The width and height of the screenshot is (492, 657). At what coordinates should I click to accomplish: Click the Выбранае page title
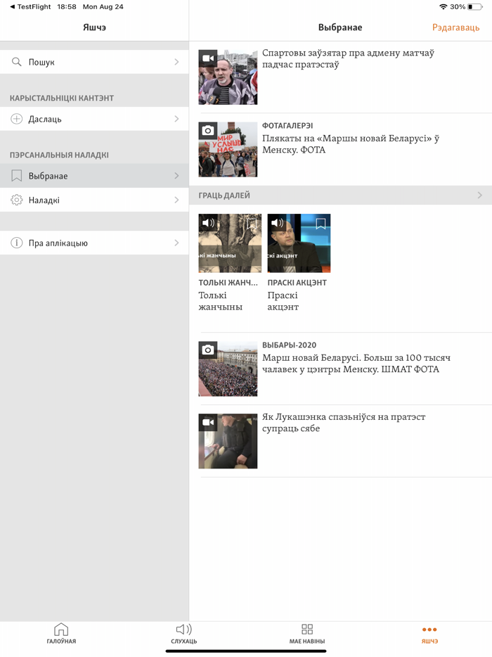[340, 27]
